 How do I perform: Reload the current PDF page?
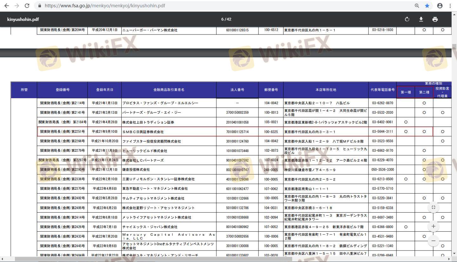(x=27, y=6)
